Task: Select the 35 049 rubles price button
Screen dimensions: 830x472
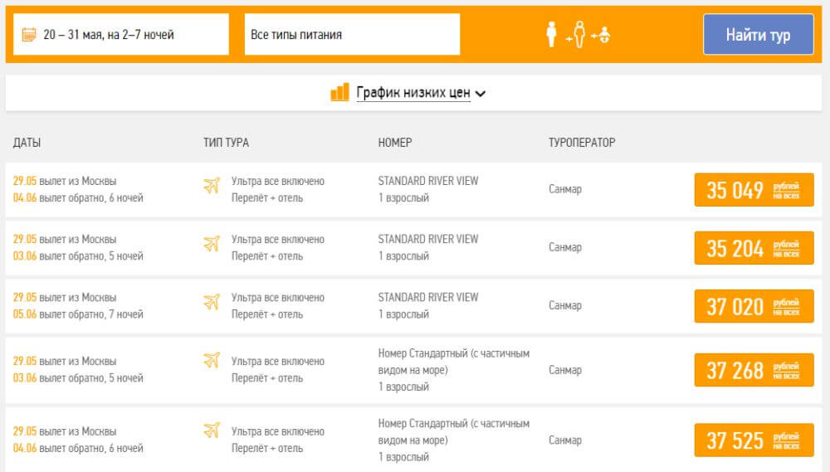Action: [754, 190]
